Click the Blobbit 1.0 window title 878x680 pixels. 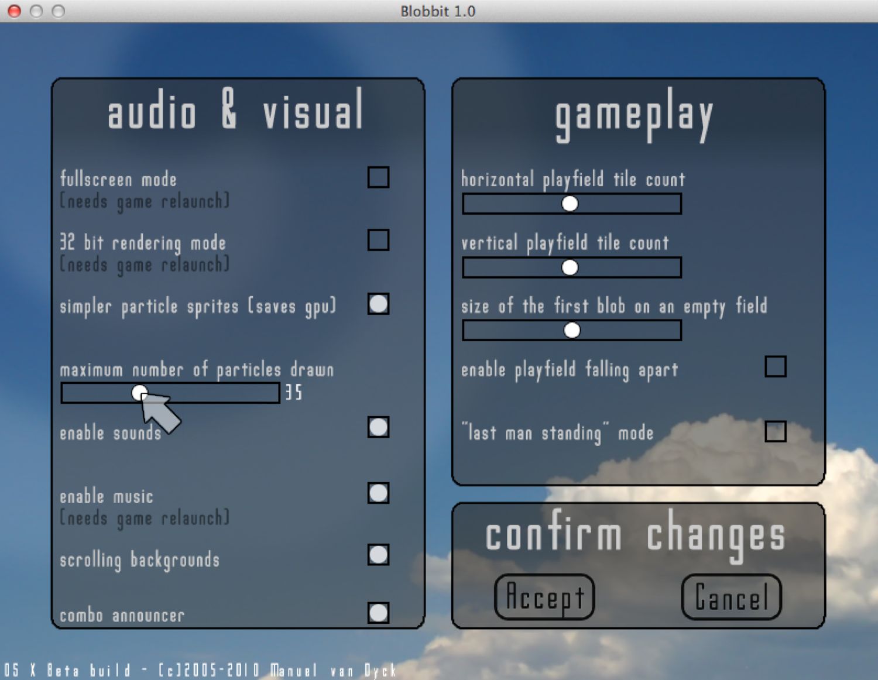pos(438,11)
